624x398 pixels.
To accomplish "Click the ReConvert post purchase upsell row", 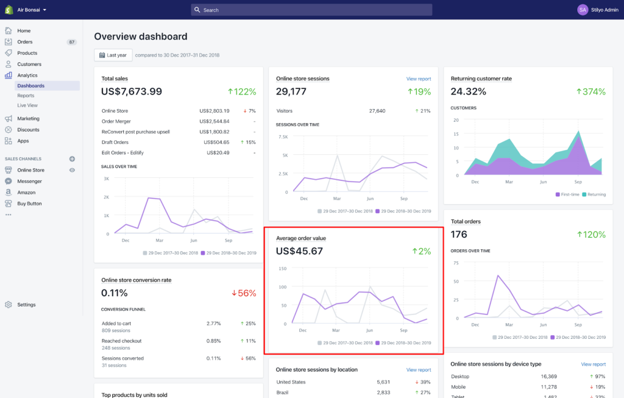I will [179, 132].
